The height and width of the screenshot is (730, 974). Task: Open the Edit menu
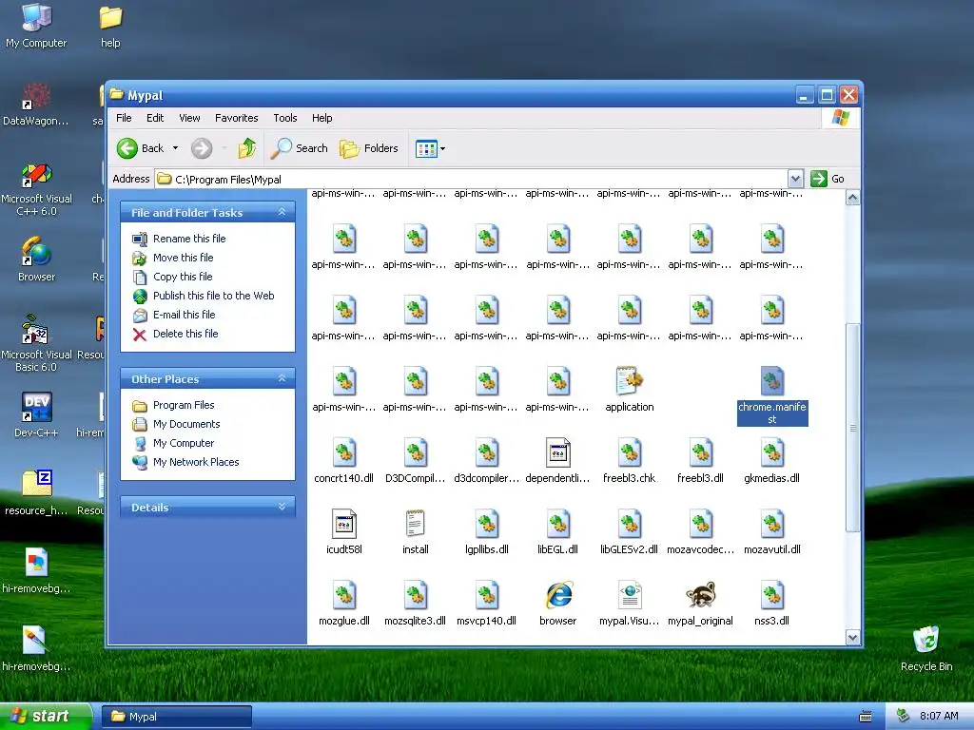pos(155,118)
